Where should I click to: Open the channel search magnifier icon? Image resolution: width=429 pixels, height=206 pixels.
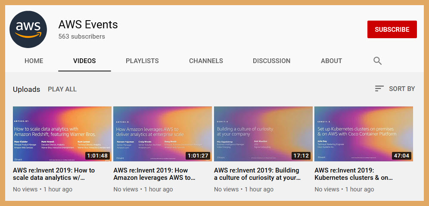pyautogui.click(x=377, y=61)
